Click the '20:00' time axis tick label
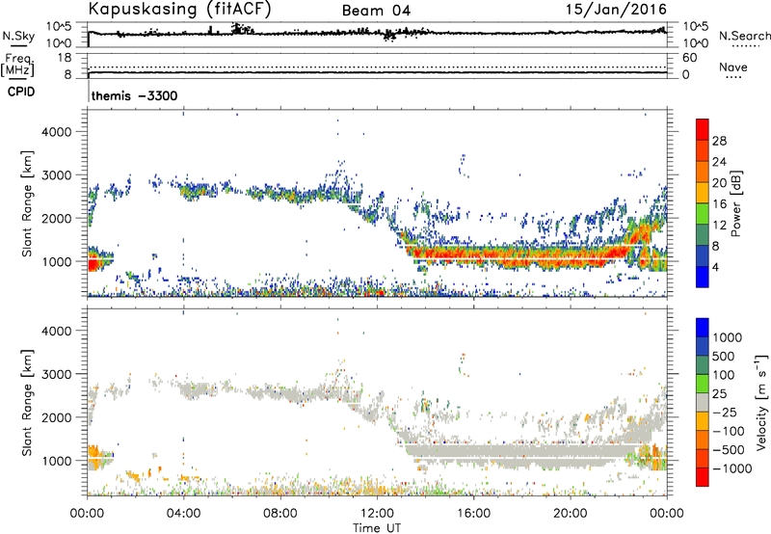 point(570,514)
